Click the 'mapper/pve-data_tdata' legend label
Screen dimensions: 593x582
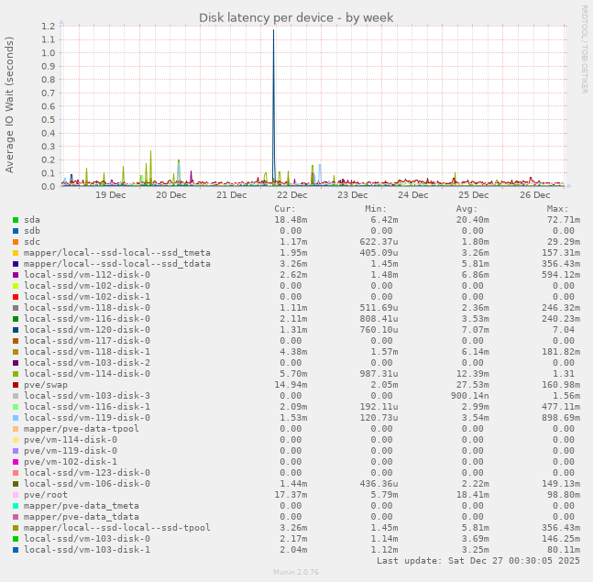(82, 517)
